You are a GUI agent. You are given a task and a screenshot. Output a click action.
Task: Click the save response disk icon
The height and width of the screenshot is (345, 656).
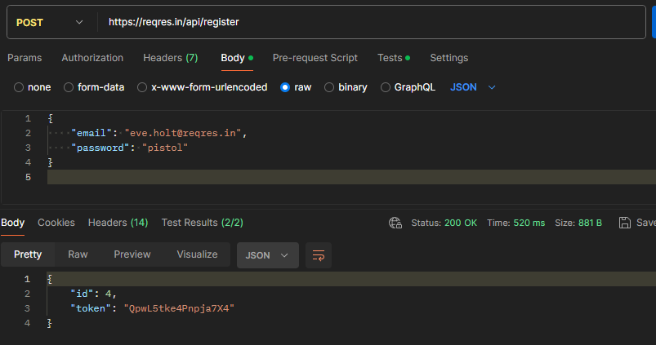(625, 223)
